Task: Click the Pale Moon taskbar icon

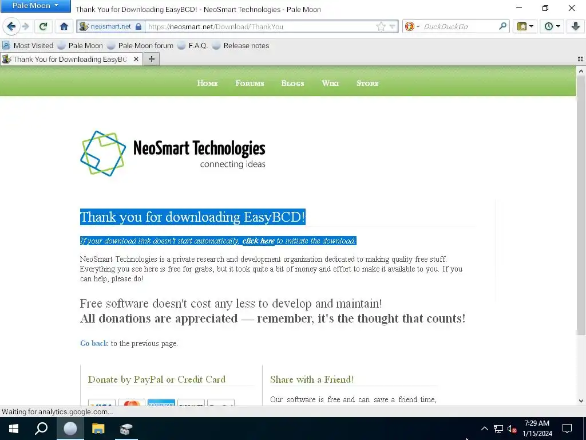Action: click(x=70, y=429)
